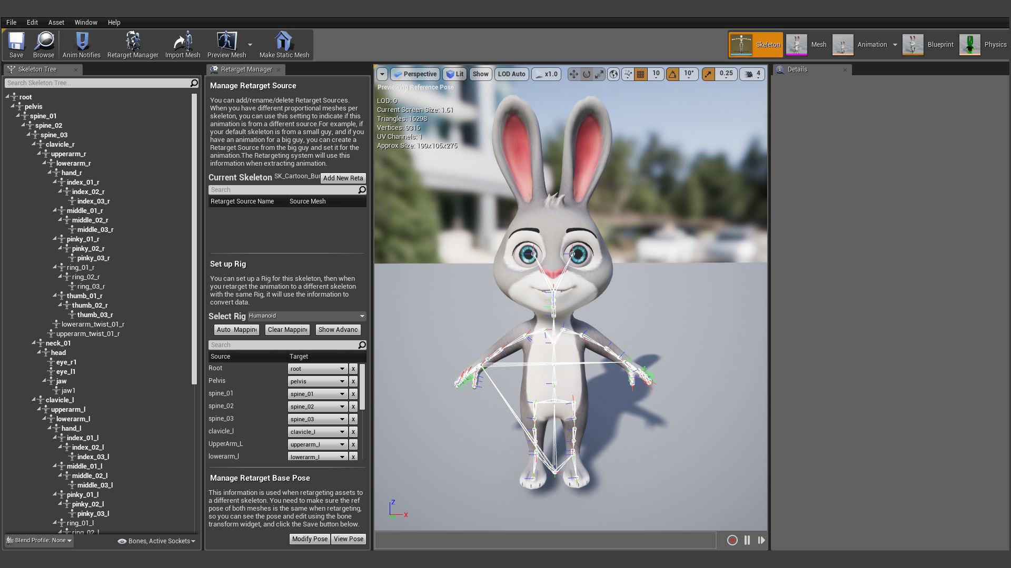Screen dimensions: 1011x568
Task: Toggle rotation snapping angle icon
Action: (x=673, y=74)
